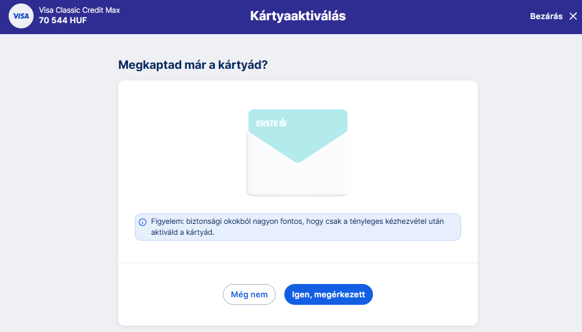Click the 'Megkaptad már a kártyád?' heading
The image size is (582, 332).
click(193, 65)
